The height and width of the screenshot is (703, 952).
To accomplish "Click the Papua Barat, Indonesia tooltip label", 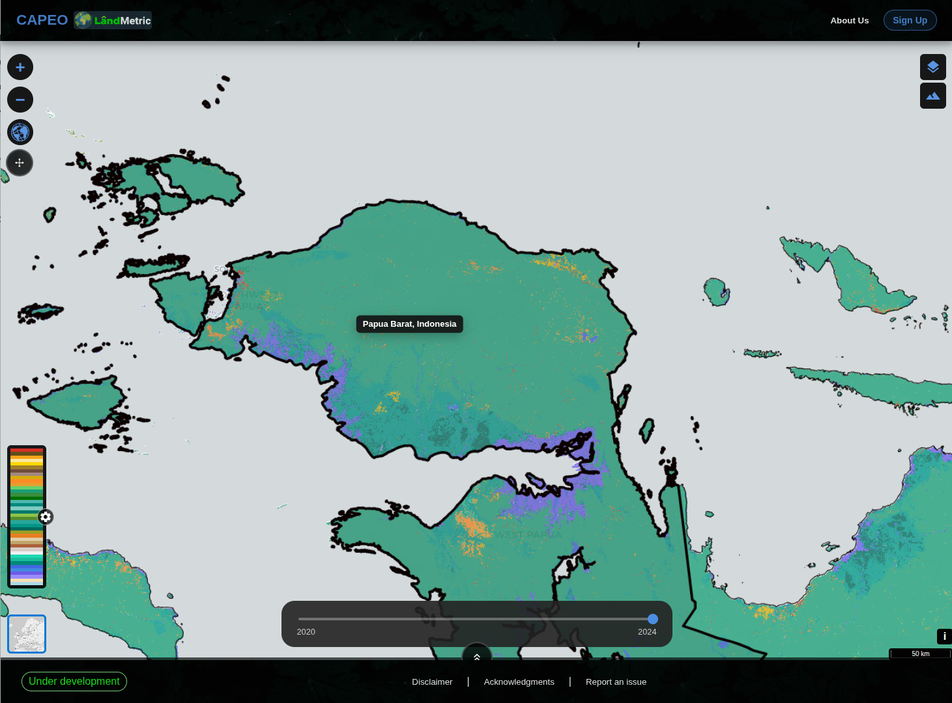I will (x=410, y=324).
